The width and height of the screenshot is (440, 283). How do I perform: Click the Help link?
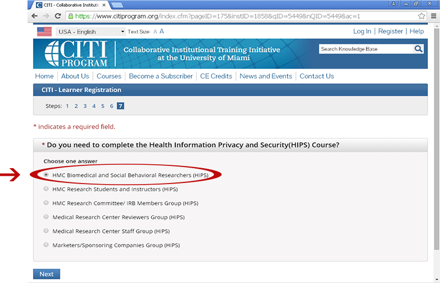(417, 31)
